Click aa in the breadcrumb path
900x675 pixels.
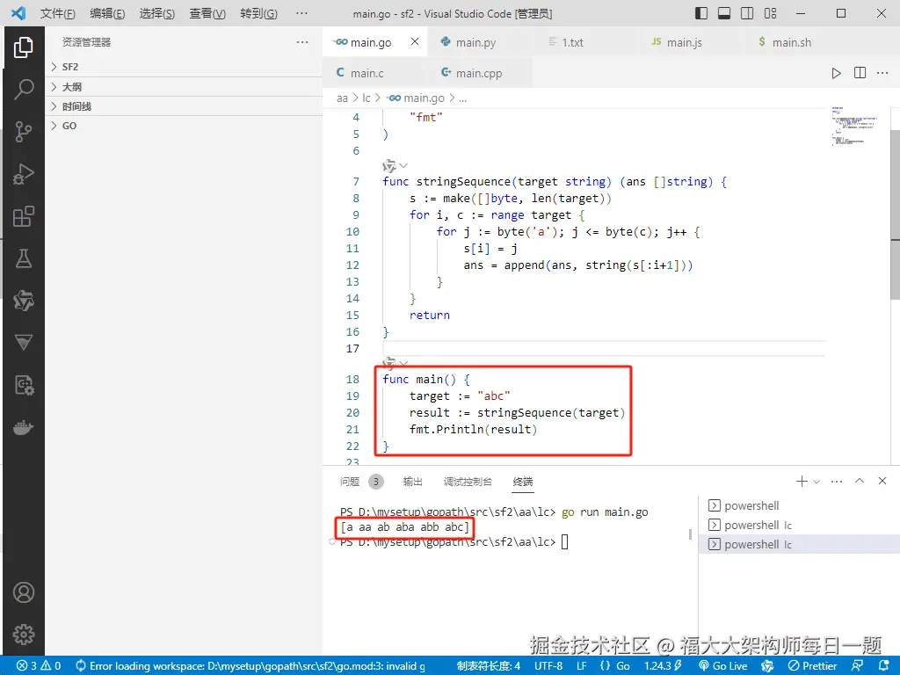342,98
